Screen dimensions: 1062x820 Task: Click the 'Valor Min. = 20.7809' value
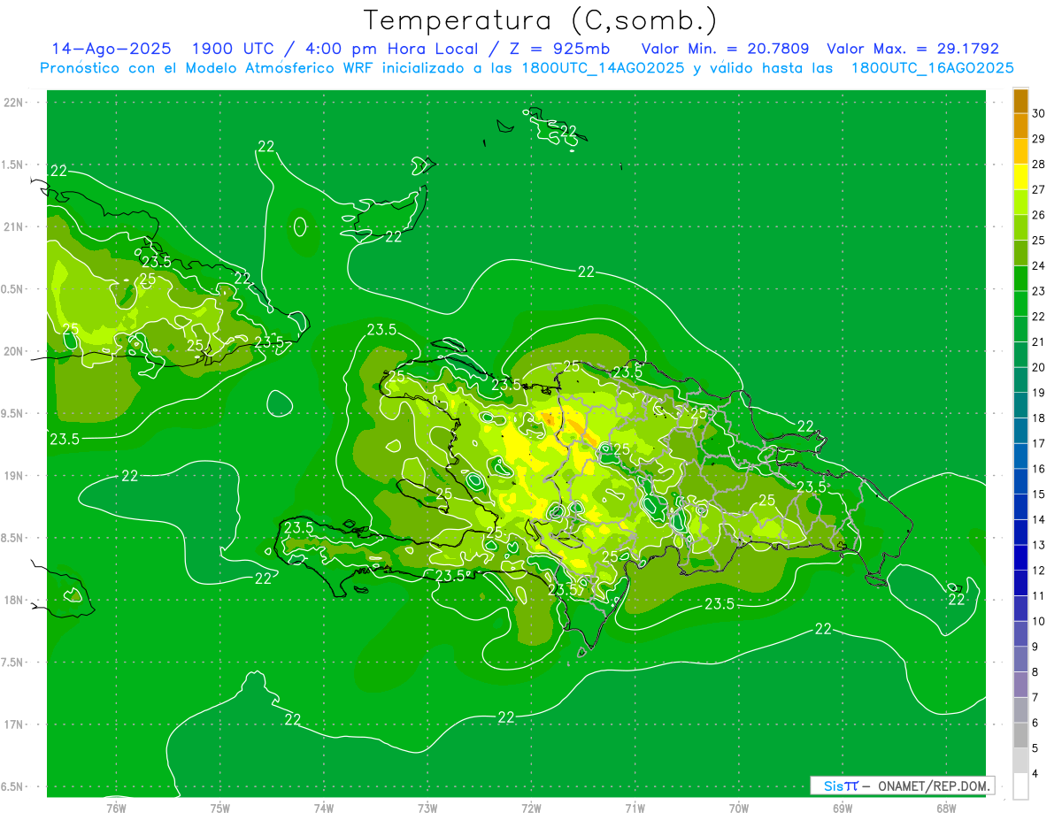click(x=725, y=49)
